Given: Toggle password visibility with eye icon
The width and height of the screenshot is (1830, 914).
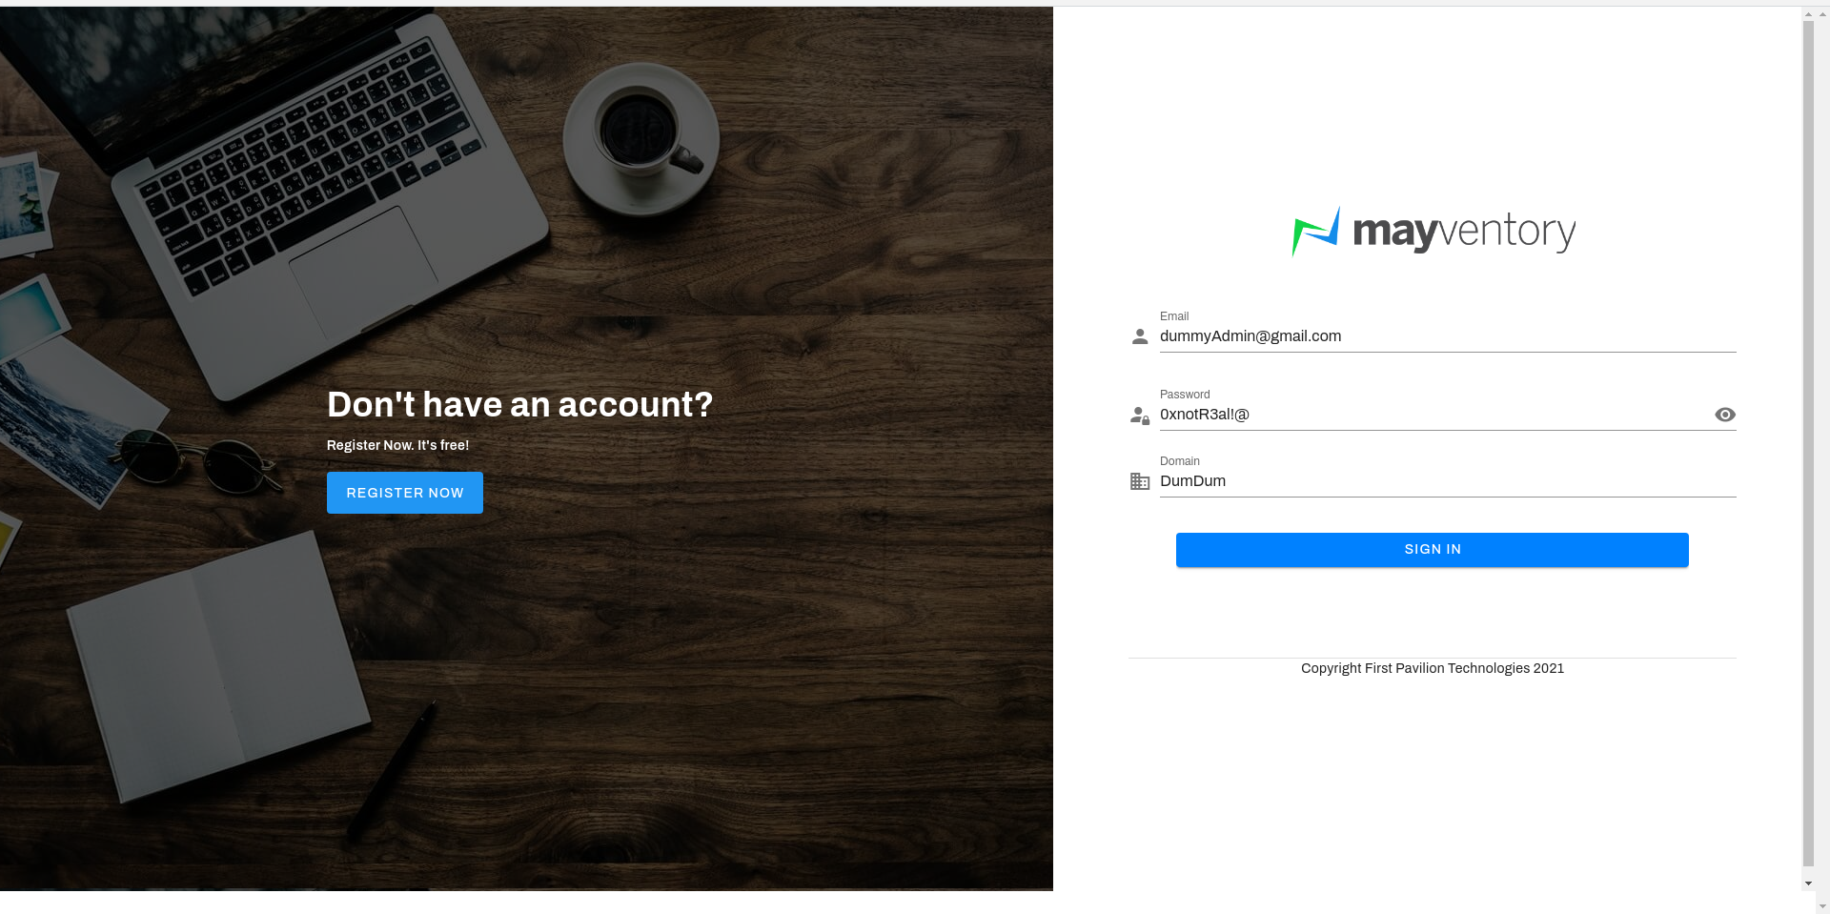Looking at the screenshot, I should (1725, 415).
